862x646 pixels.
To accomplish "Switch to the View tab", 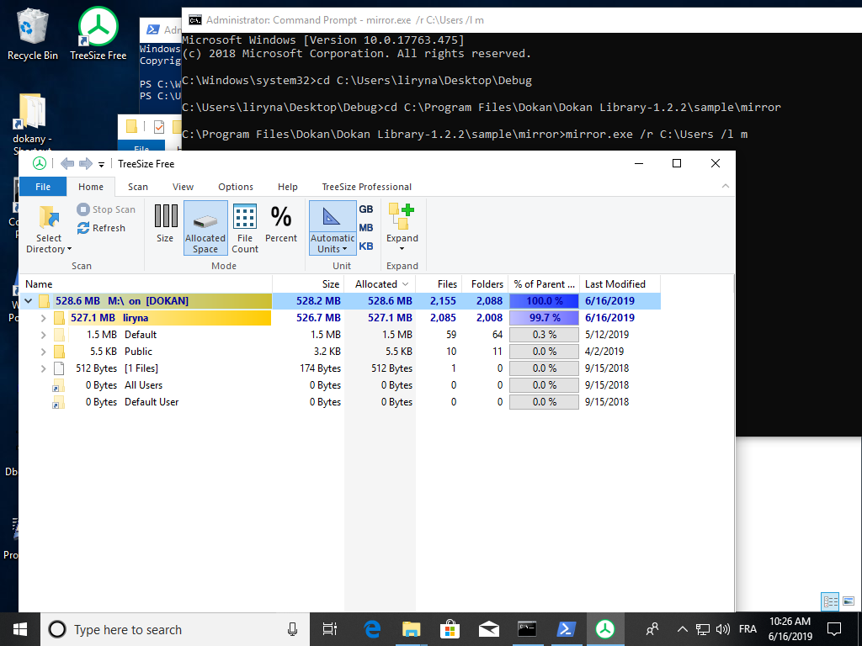I will click(x=183, y=186).
